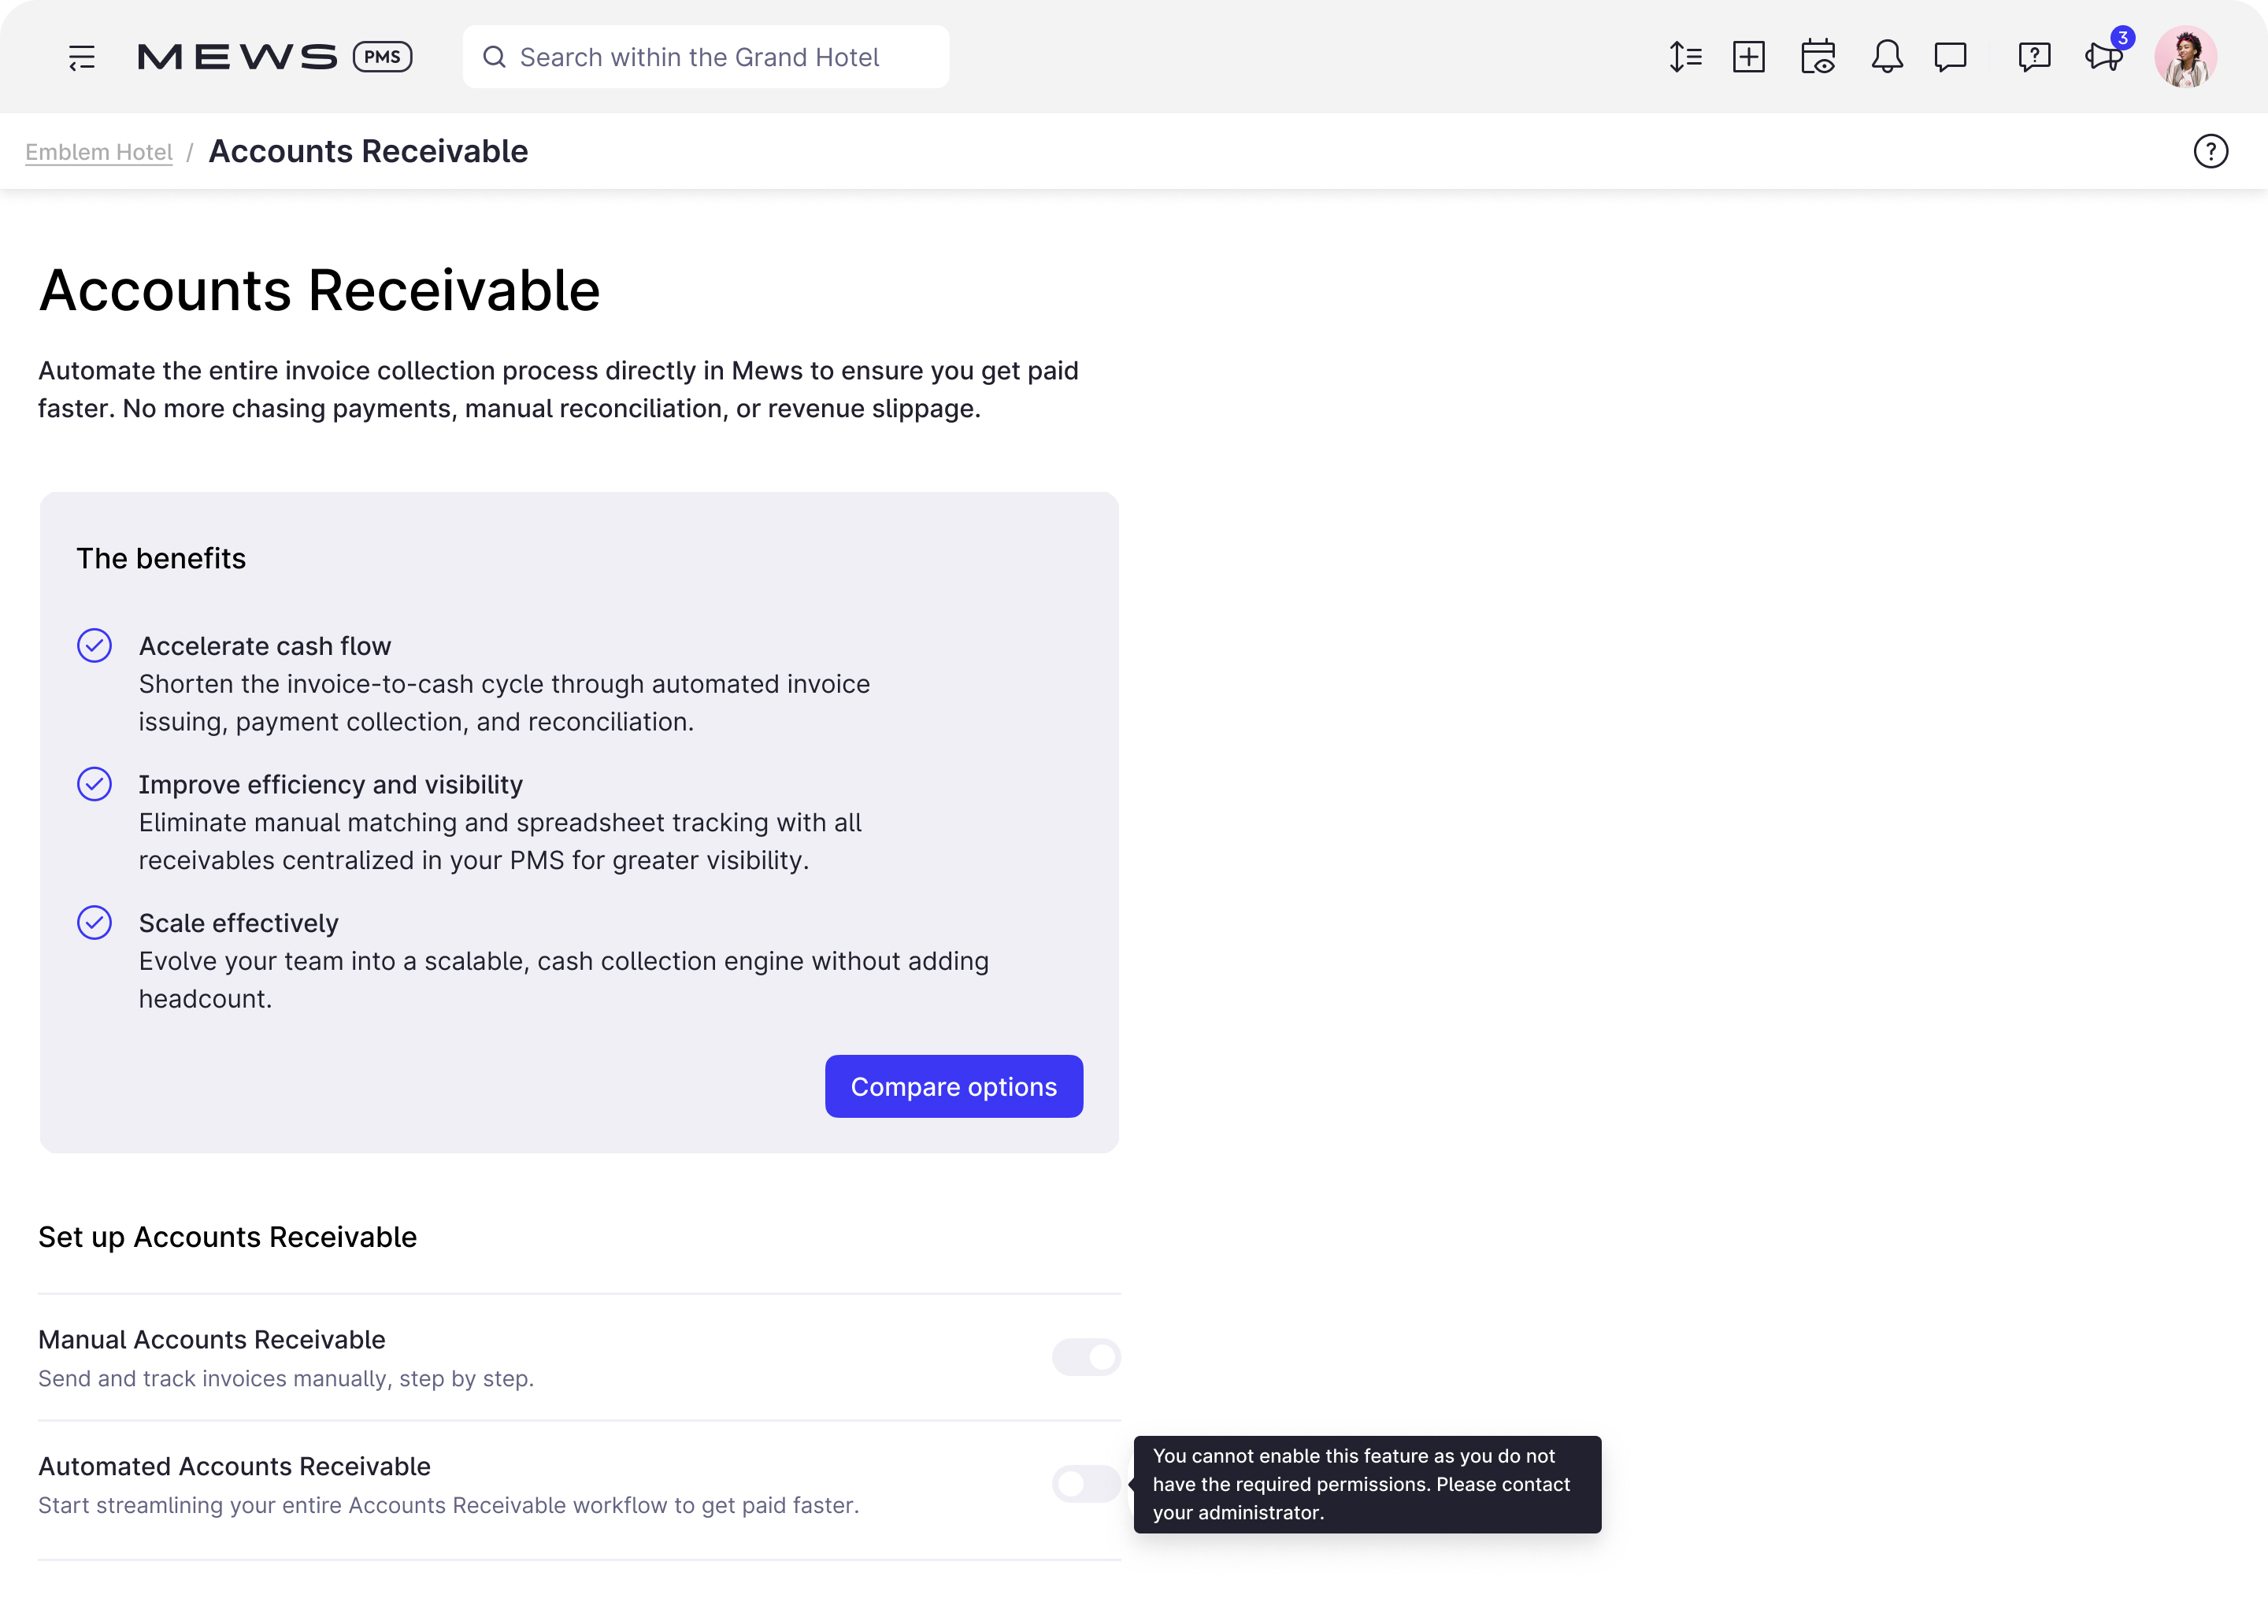The width and height of the screenshot is (2268, 1624).
Task: Click the sort list icon in header
Action: 1685,57
